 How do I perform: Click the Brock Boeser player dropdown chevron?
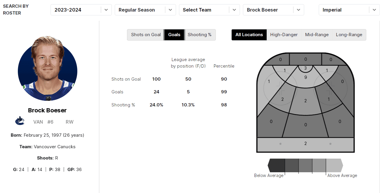tap(299, 10)
